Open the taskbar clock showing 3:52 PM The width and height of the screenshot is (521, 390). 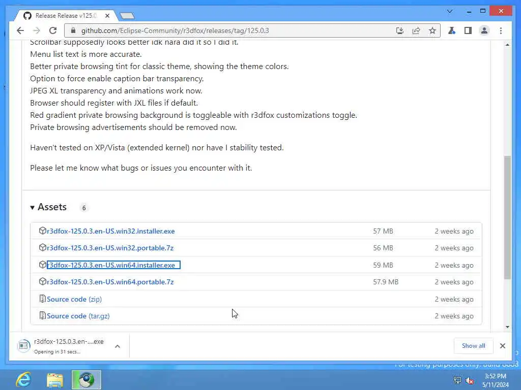coord(495,380)
